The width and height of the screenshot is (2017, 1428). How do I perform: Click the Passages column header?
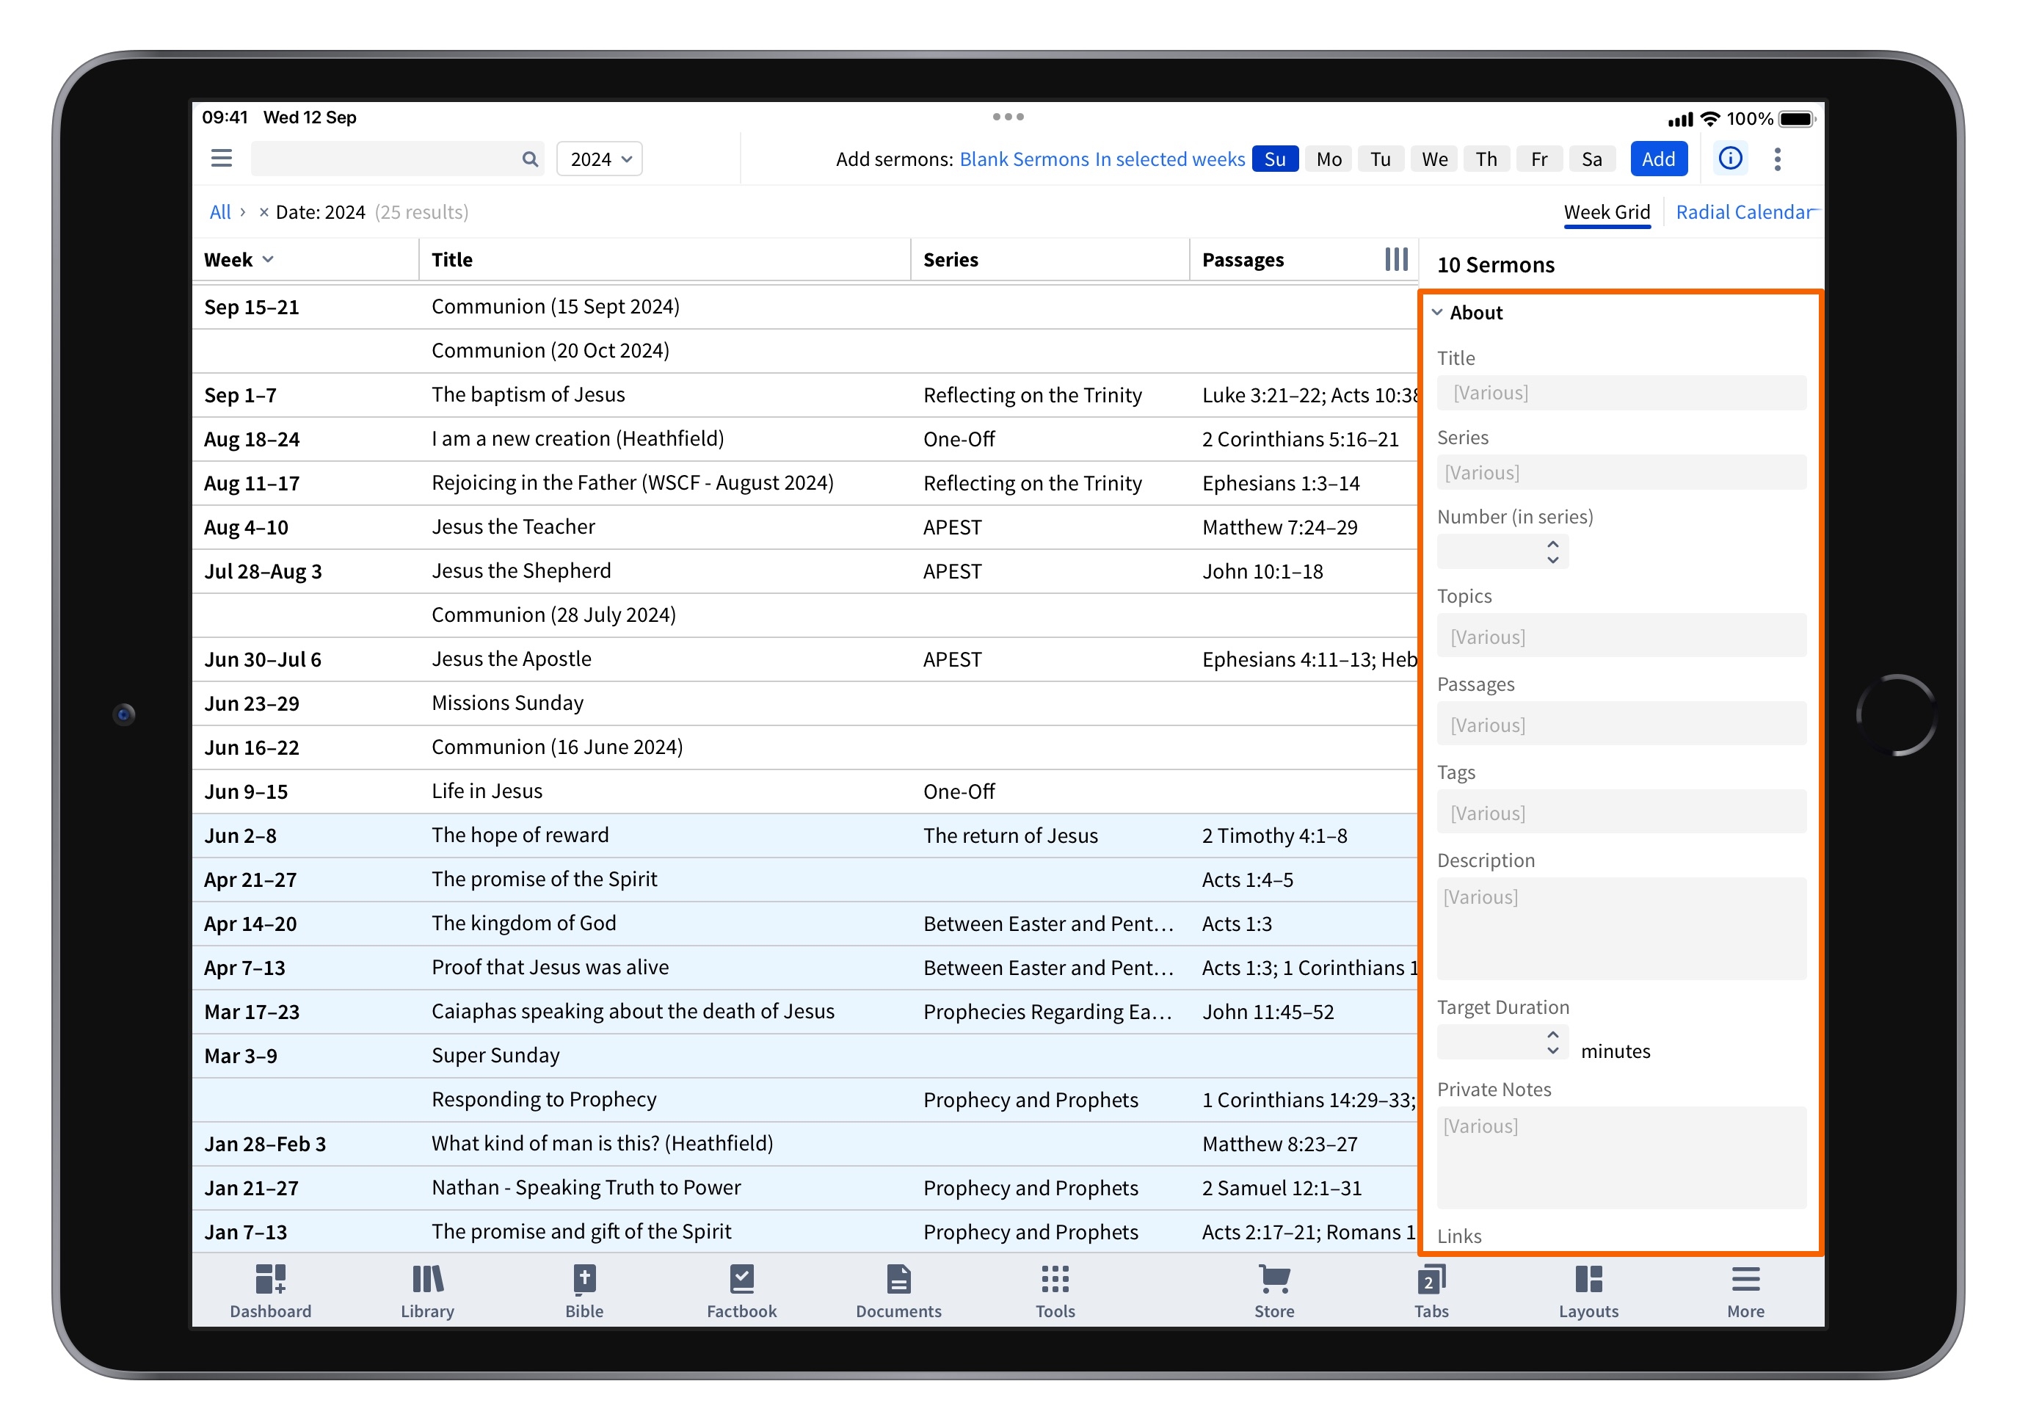tap(1243, 259)
